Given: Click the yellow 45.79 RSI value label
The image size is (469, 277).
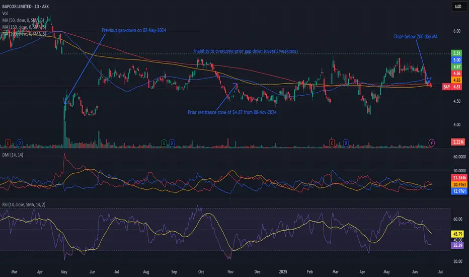Looking at the screenshot, I should (457, 234).
